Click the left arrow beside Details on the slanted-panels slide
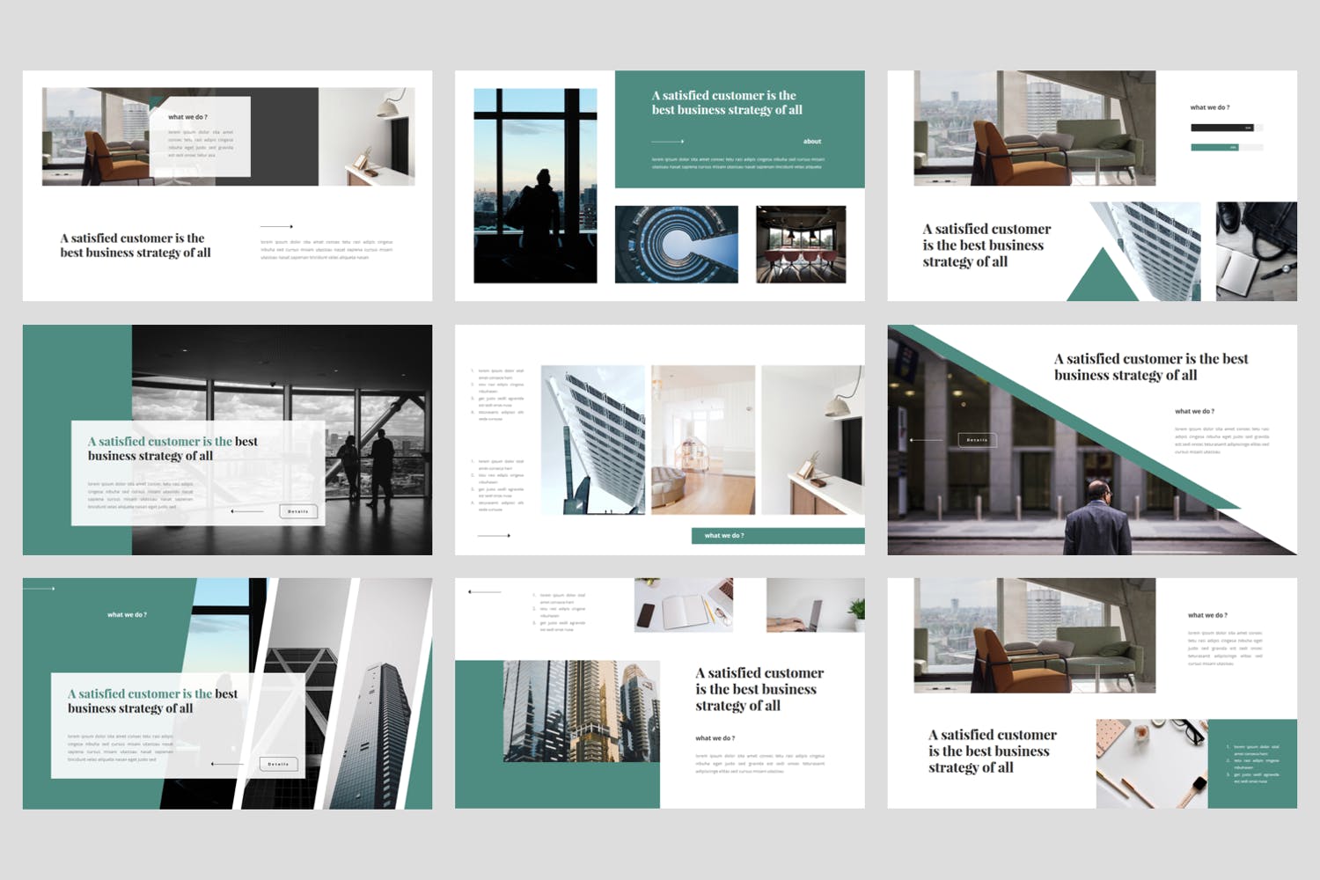Image resolution: width=1320 pixels, height=880 pixels. tap(228, 764)
